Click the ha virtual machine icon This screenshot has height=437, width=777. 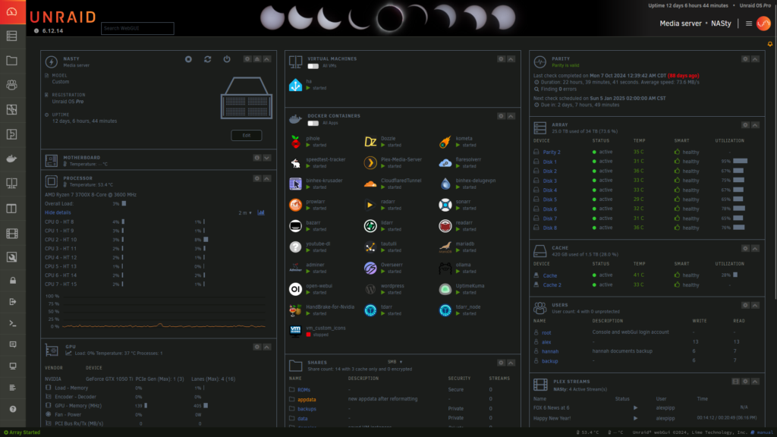point(295,85)
